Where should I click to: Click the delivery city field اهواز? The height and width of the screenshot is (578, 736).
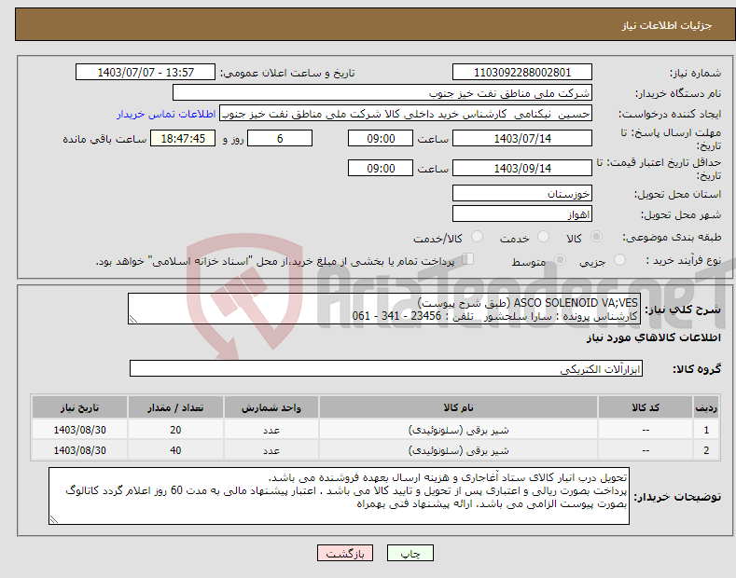(522, 213)
